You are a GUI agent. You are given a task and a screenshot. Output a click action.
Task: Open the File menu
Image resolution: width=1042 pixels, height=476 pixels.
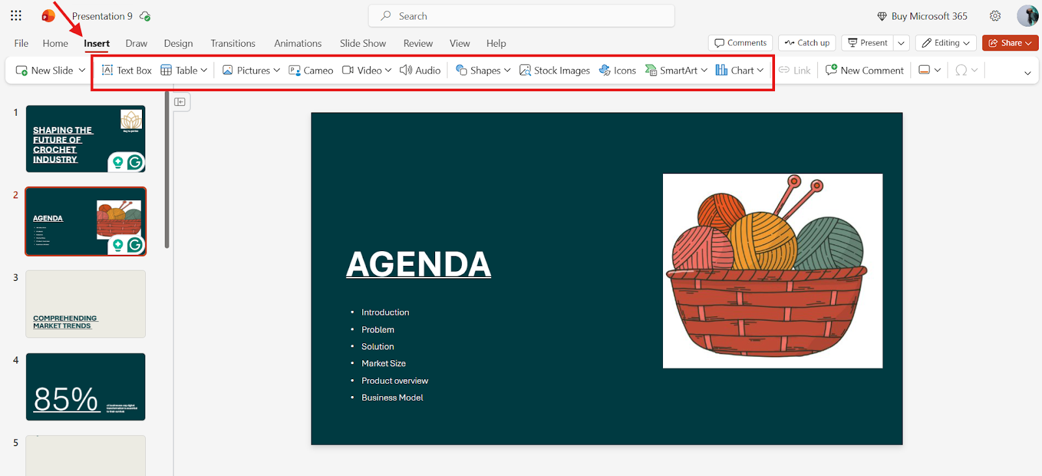point(21,44)
